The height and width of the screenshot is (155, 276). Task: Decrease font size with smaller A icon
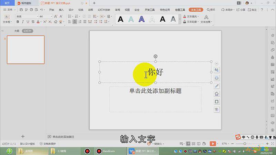[61, 16]
